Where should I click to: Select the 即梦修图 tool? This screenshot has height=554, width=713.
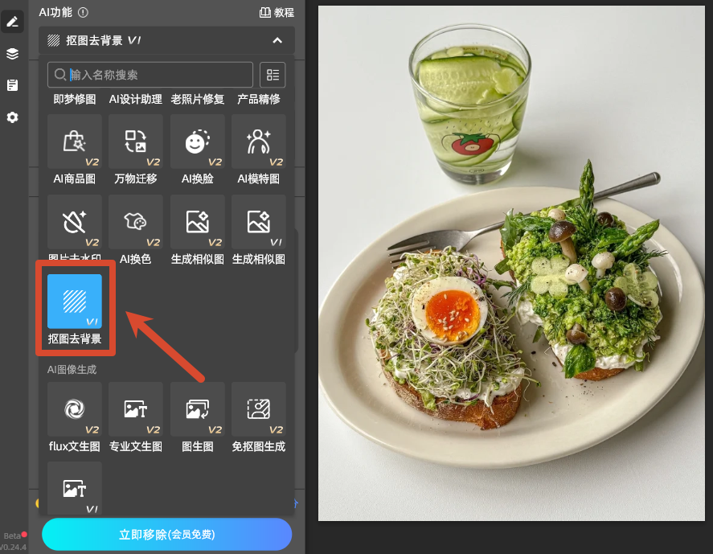point(75,99)
